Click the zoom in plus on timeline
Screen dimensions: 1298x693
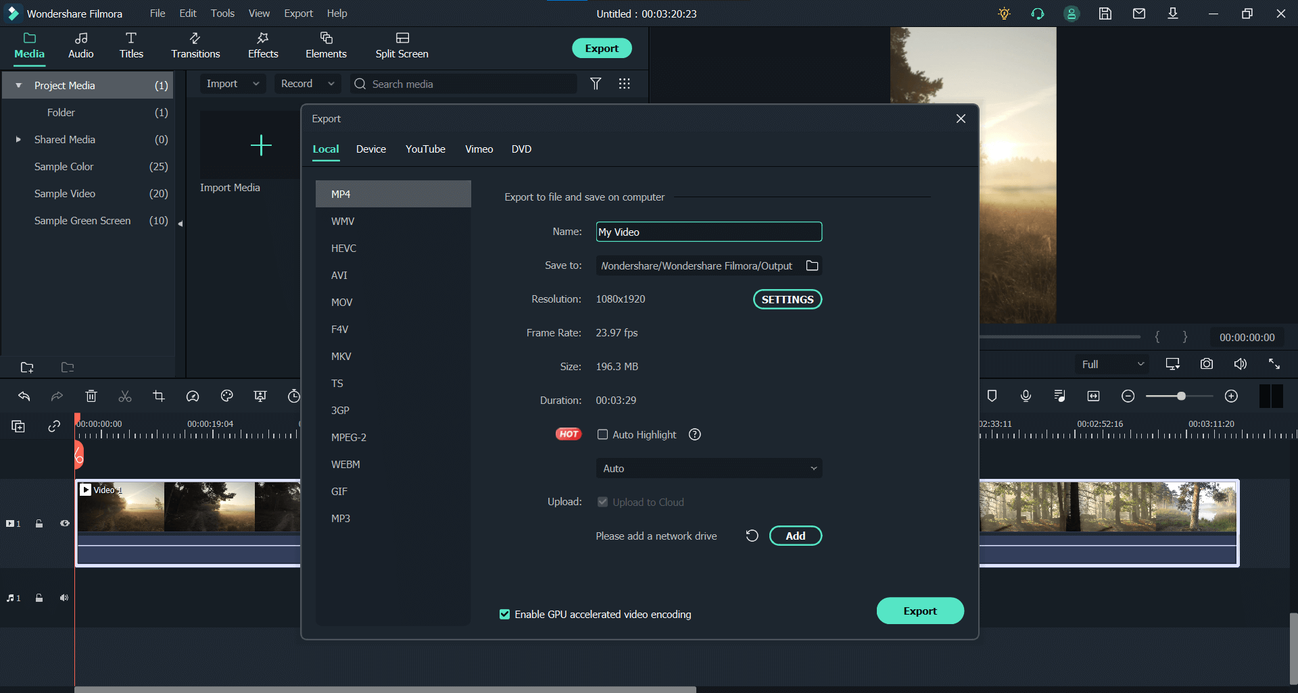[1231, 396]
